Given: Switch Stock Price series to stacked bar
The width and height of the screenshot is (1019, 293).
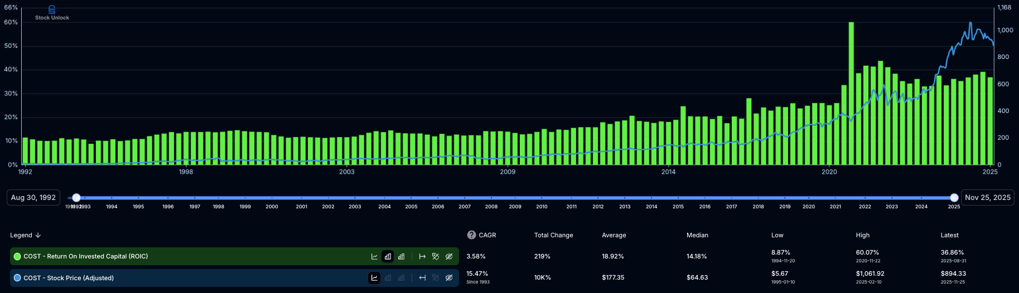Looking at the screenshot, I should tap(401, 277).
